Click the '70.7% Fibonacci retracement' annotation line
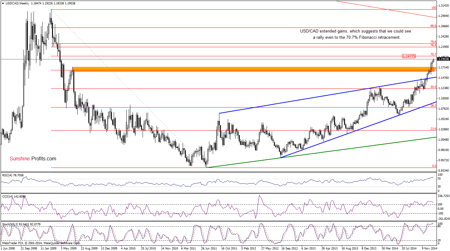Screen dimensions: 450x251 (357, 37)
